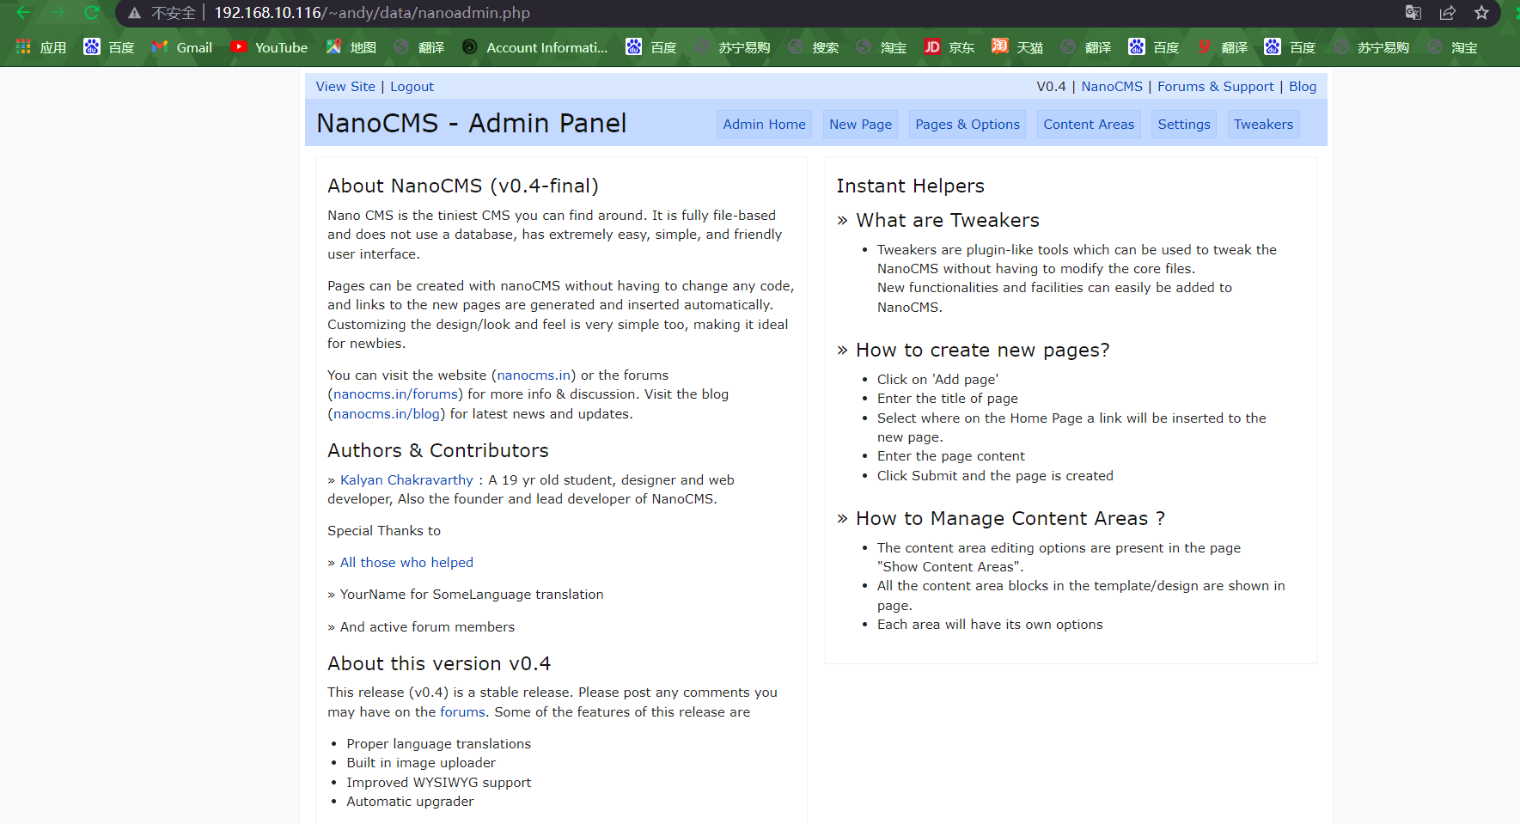Click the Built in image uploader item
The height and width of the screenshot is (824, 1520).
[x=421, y=763]
